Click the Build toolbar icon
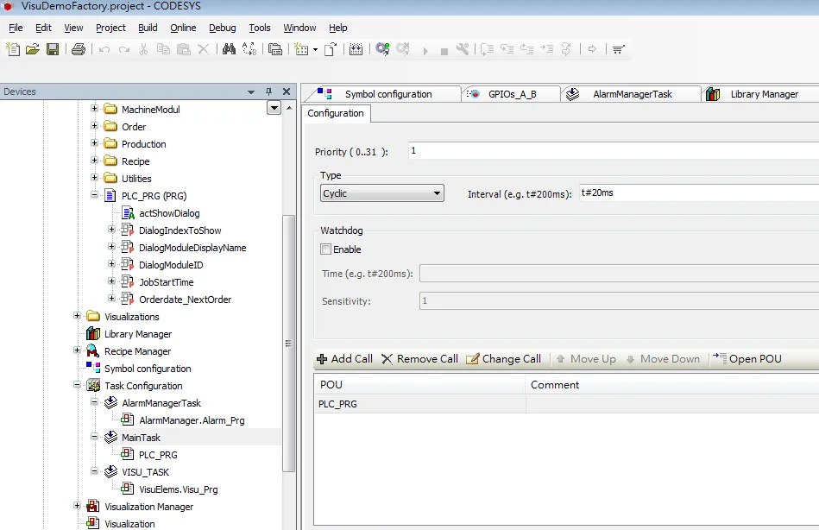 point(356,50)
